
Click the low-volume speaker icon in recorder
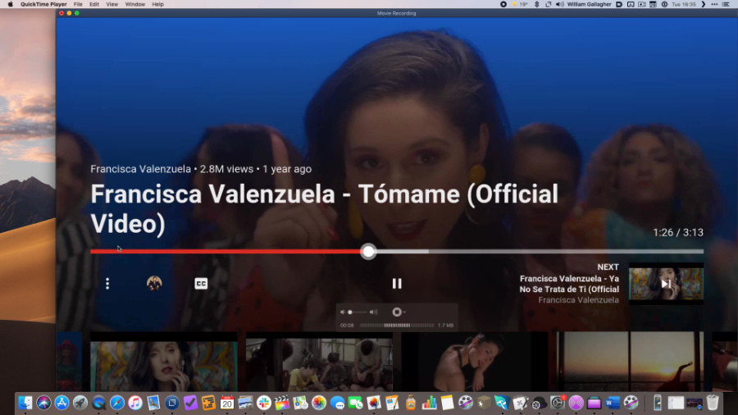343,312
